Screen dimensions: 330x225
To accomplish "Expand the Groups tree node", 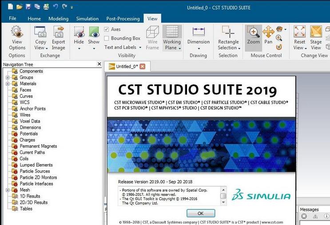I will (8, 77).
